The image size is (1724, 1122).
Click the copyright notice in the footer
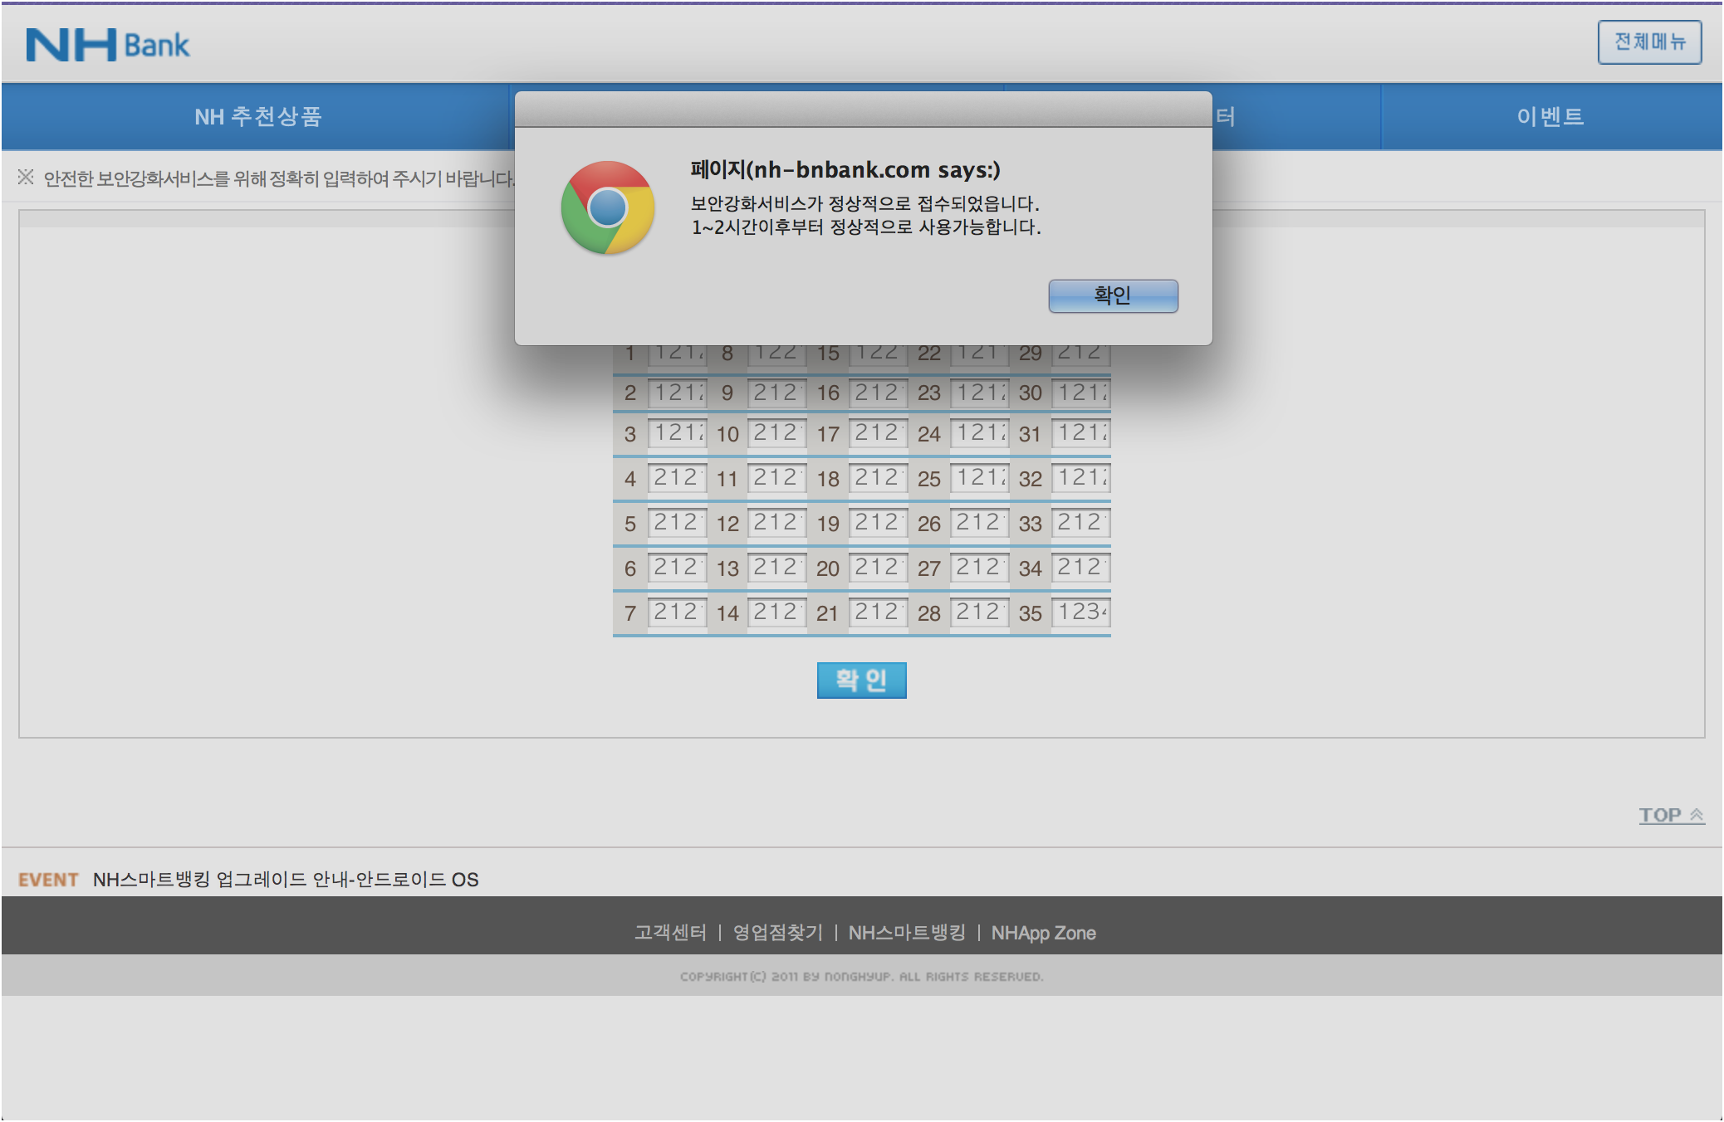861,977
